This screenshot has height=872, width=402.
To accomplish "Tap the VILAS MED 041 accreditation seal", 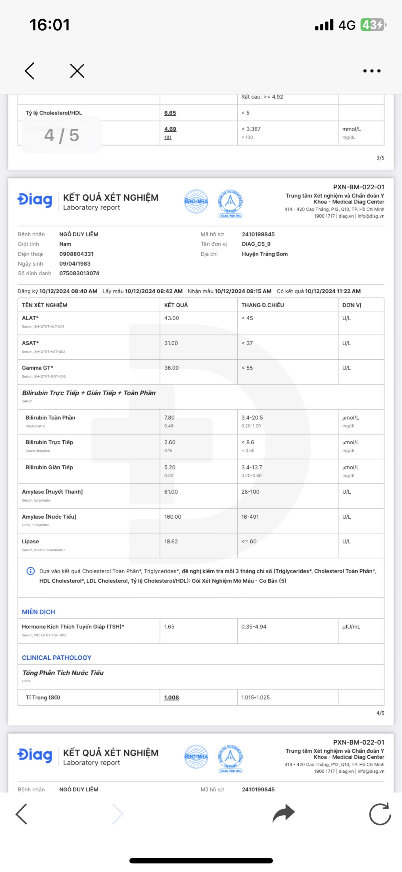I will [x=230, y=203].
